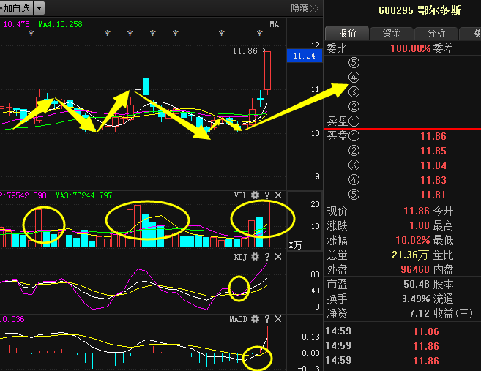481x371 pixels.
Task: Click the KDJ indicator name label
Action: coord(241,257)
